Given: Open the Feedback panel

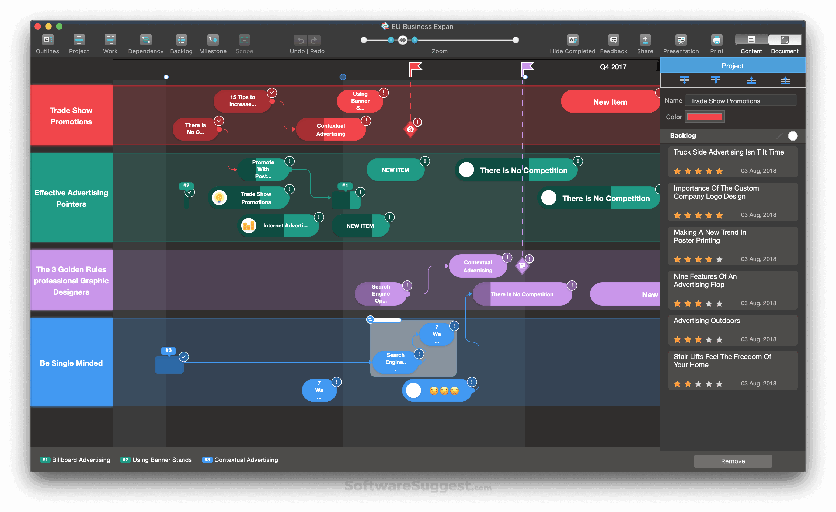Looking at the screenshot, I should (x=614, y=43).
